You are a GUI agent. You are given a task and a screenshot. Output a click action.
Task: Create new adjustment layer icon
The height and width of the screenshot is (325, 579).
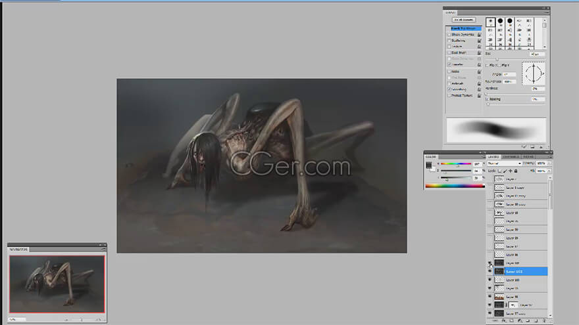click(x=520, y=321)
